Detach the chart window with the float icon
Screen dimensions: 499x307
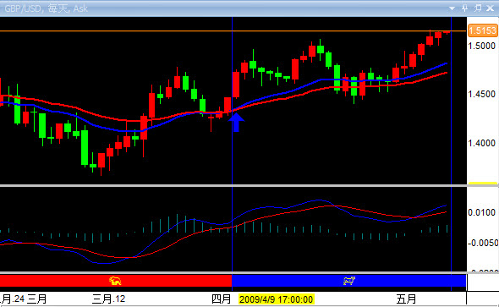pos(478,8)
